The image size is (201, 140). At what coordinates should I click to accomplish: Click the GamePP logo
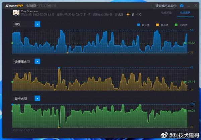click(x=14, y=6)
